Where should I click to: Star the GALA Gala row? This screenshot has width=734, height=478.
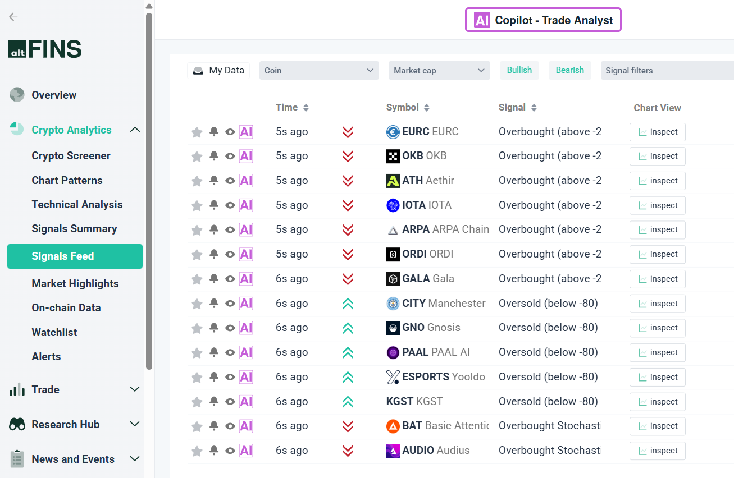coord(197,279)
